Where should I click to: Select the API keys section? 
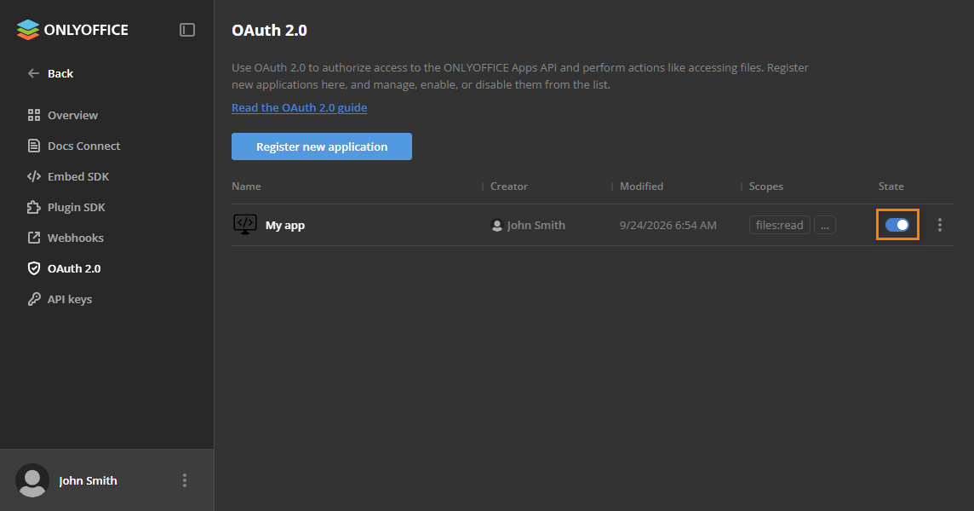pos(70,299)
